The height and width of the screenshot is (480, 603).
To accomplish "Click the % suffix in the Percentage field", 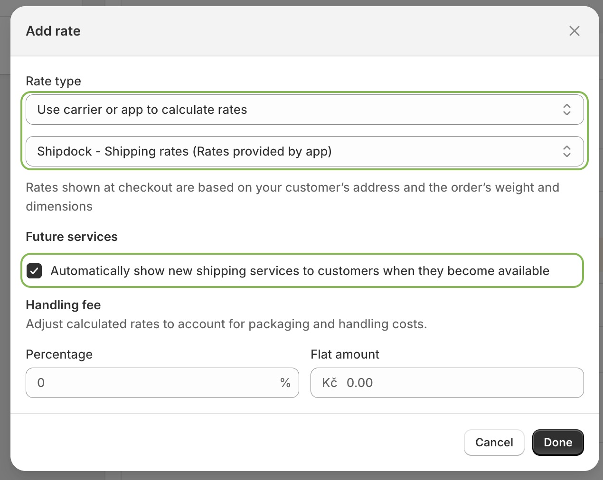I will (285, 383).
